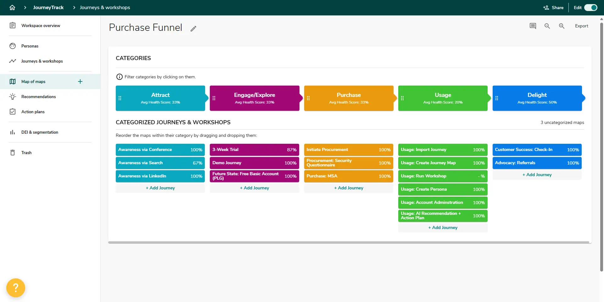Open DEI & segmentation view
Screen dimensions: 604x302
40,132
